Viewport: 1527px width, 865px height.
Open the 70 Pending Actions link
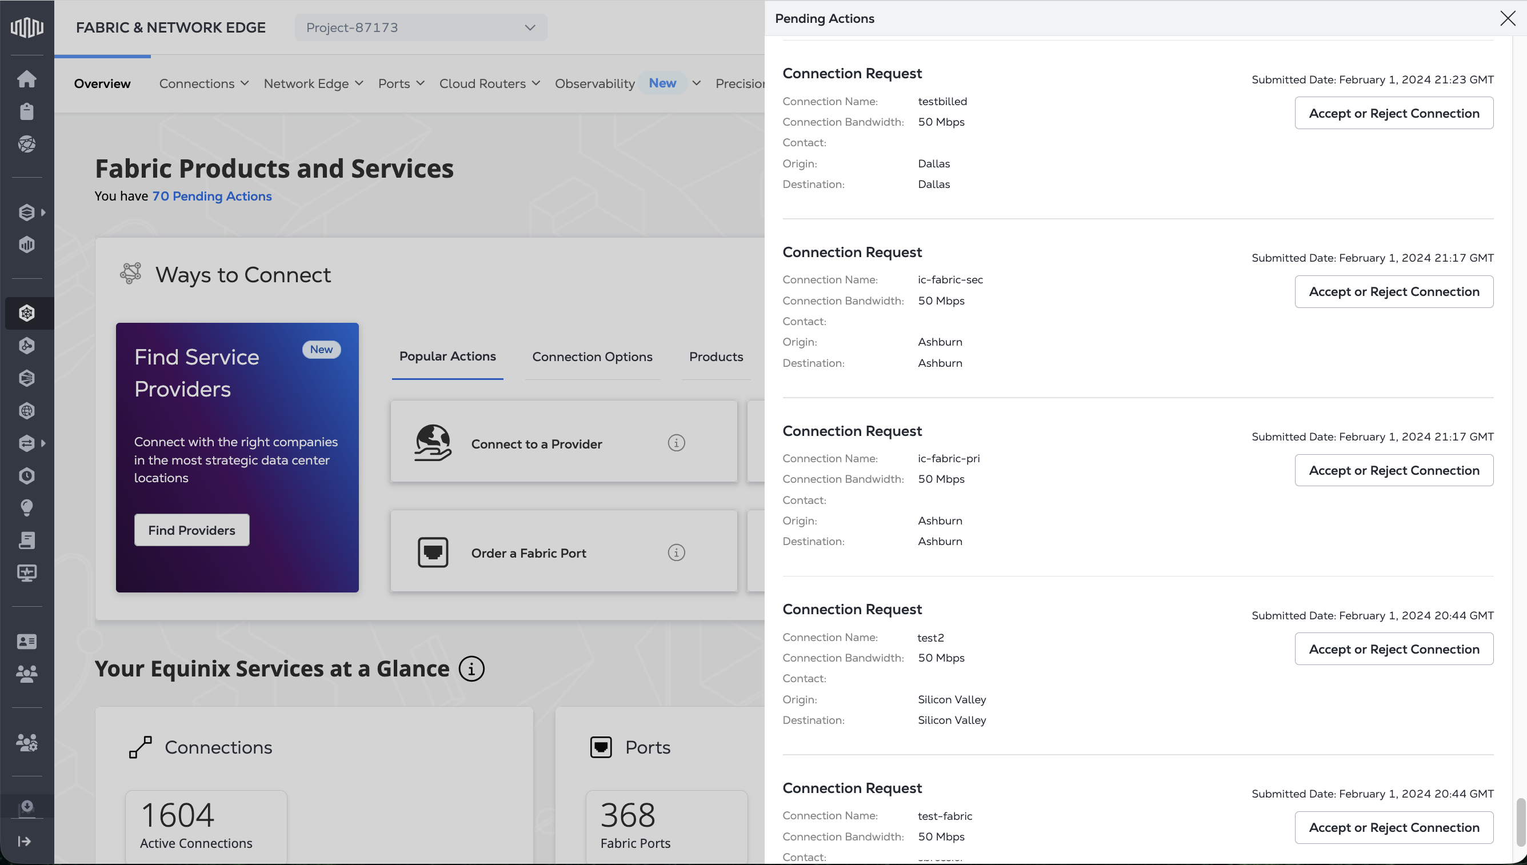[212, 196]
